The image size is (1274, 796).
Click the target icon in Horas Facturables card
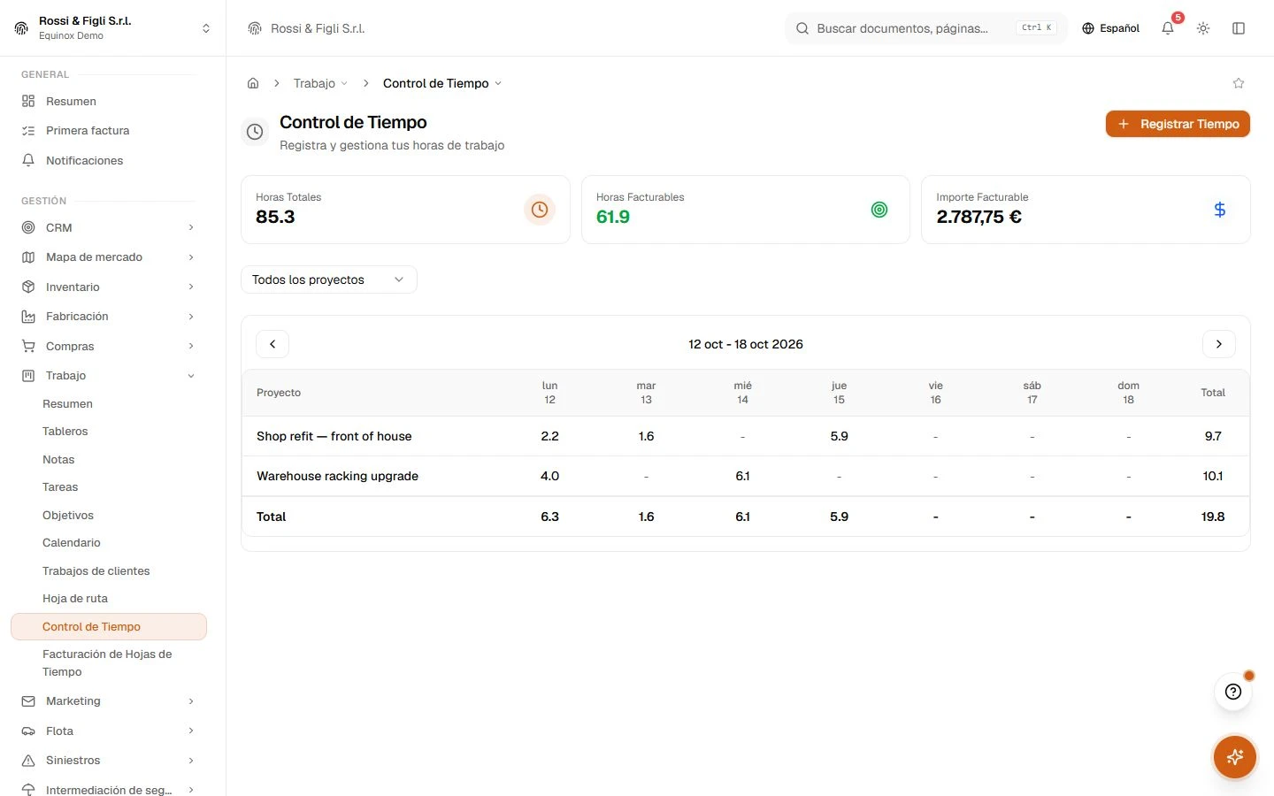879,210
